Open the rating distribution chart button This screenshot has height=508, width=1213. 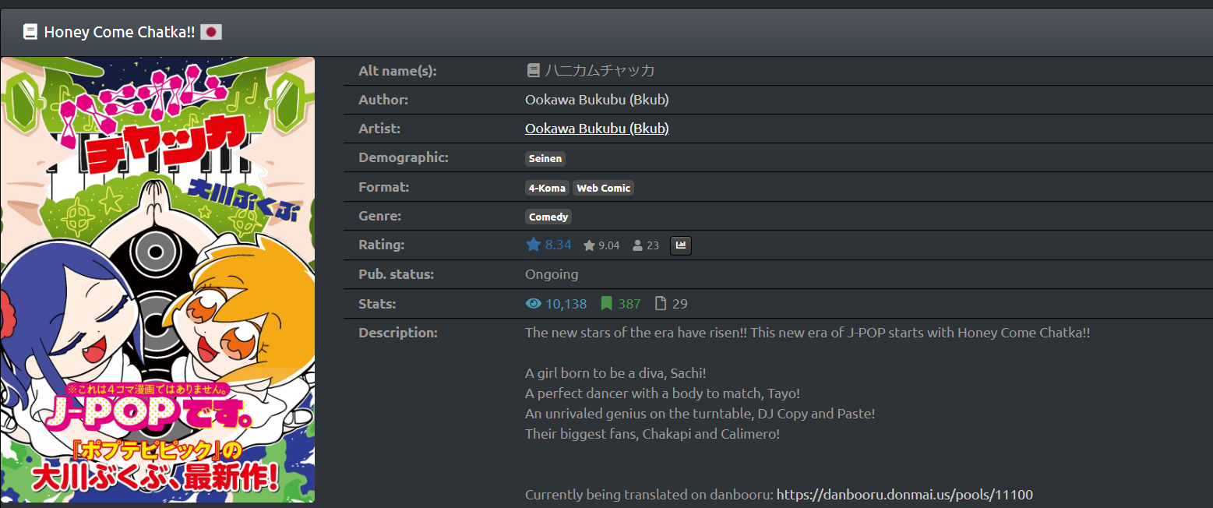coord(681,245)
